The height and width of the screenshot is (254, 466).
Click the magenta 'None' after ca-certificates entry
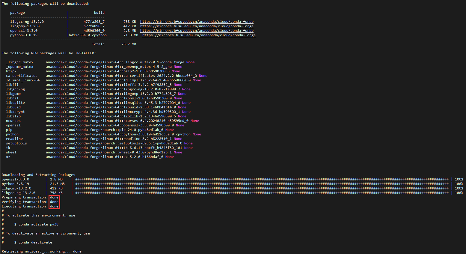(203, 76)
